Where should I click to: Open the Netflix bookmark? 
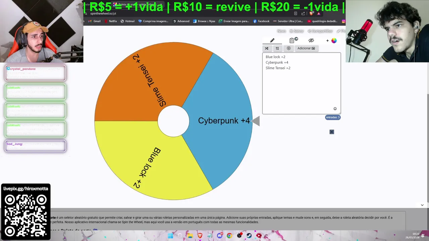tap(110, 21)
